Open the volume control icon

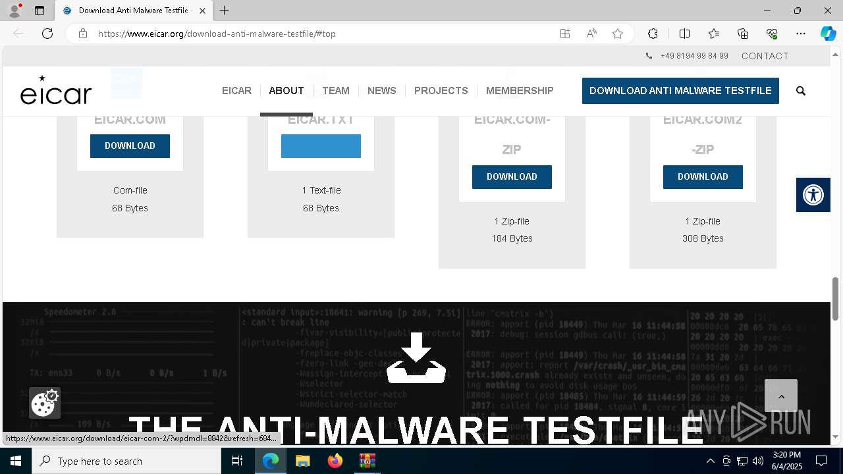pyautogui.click(x=758, y=461)
